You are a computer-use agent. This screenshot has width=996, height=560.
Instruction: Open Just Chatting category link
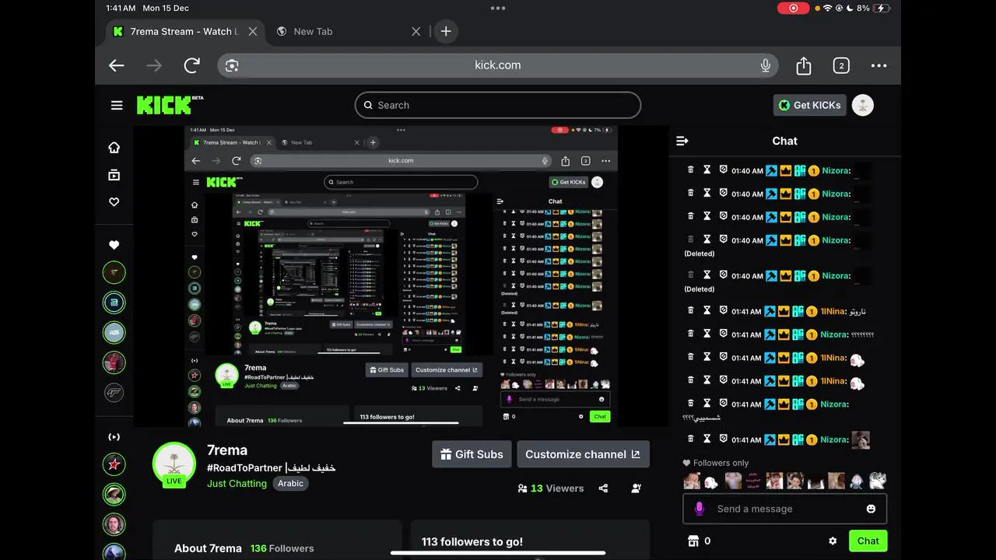[237, 483]
